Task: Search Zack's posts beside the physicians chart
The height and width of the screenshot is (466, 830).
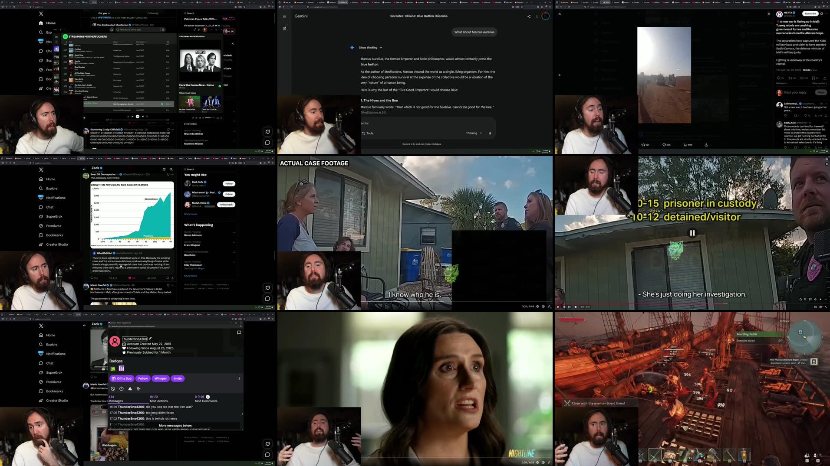Action: tap(171, 169)
